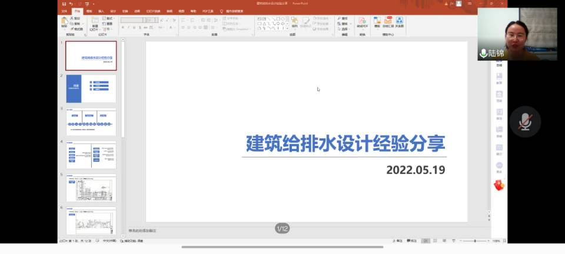
Task: Toggle Italic formatting in font group
Action: point(128,27)
